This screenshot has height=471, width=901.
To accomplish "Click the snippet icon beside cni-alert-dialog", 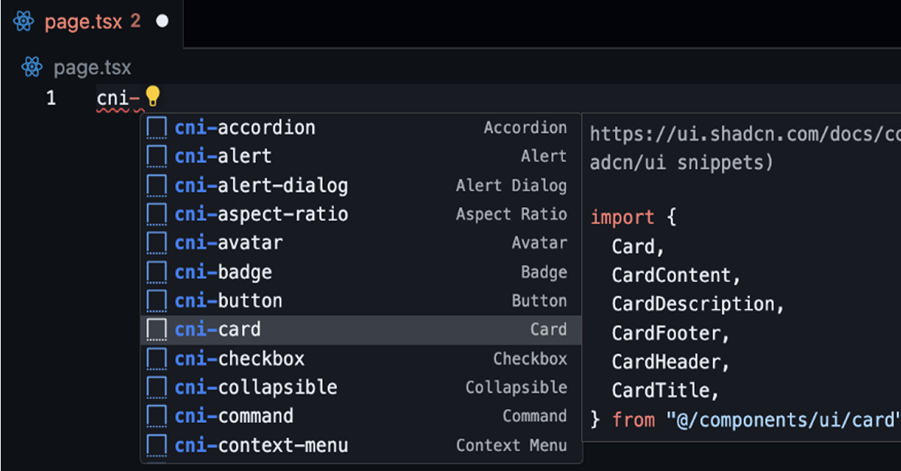I will click(x=156, y=185).
